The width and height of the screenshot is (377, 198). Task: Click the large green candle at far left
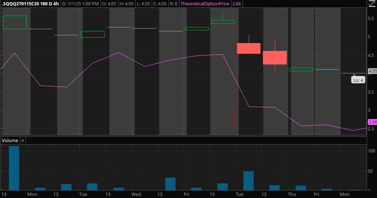[x=14, y=22]
